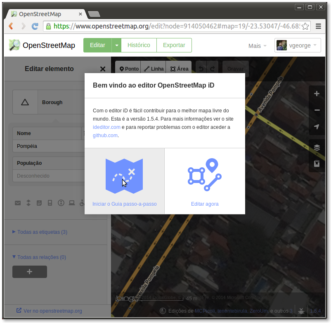Close the Editar elemento panel

[x=103, y=69]
